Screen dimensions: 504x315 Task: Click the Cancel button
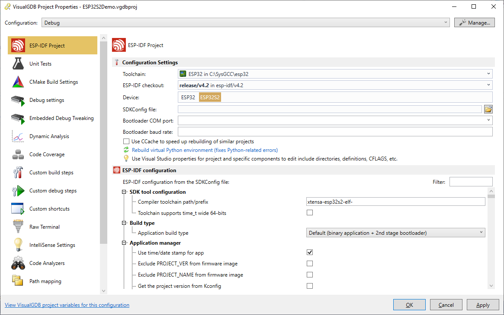click(446, 305)
